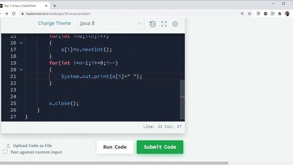Click on for(int i=n-1;i>=0;i--) line
The height and width of the screenshot is (165, 293).
[83, 63]
